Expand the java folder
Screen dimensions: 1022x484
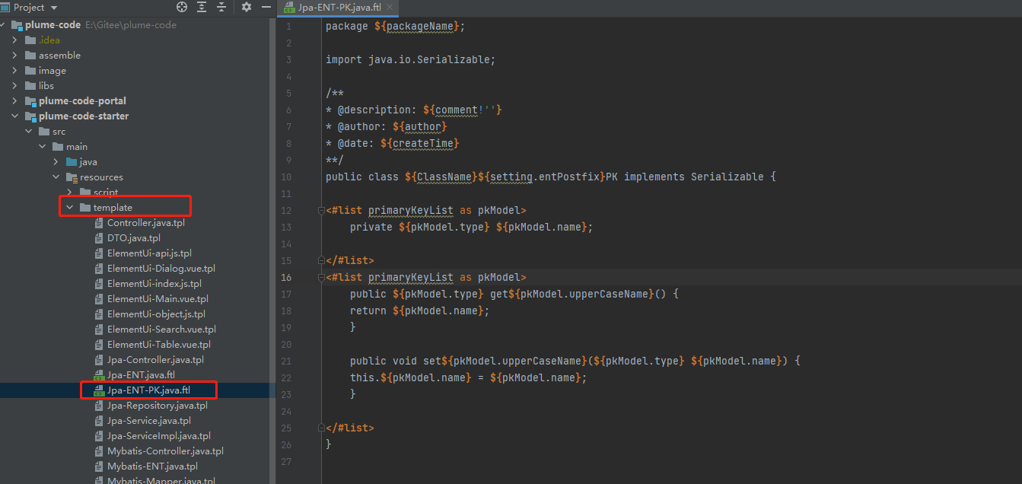pos(56,162)
